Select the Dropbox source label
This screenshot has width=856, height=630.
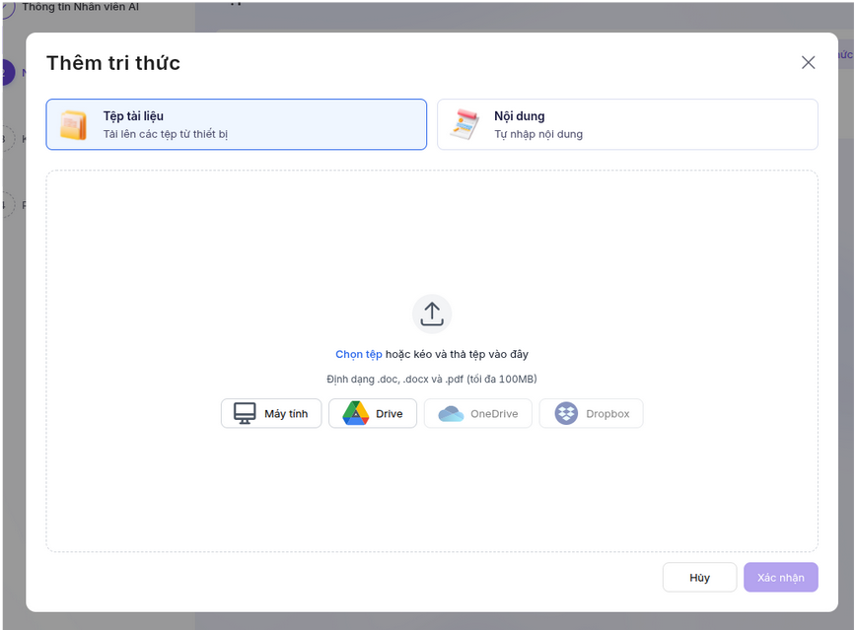tap(607, 414)
